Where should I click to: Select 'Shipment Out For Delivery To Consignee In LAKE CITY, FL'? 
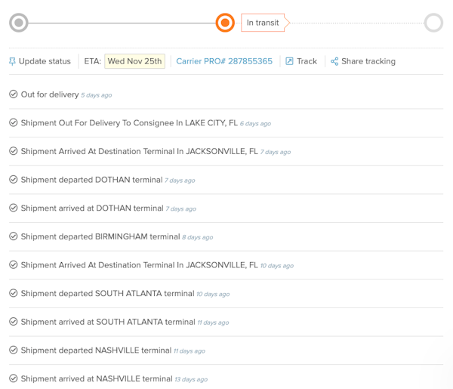tap(129, 123)
